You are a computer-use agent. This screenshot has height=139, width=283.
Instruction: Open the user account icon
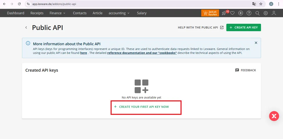click(274, 13)
